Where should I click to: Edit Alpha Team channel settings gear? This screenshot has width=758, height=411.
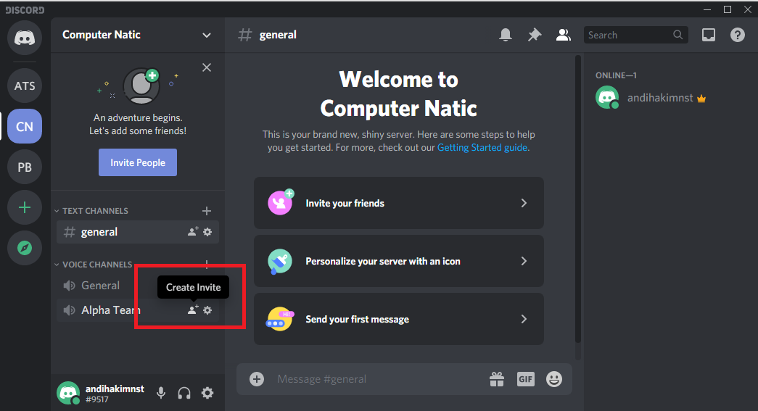(x=207, y=310)
